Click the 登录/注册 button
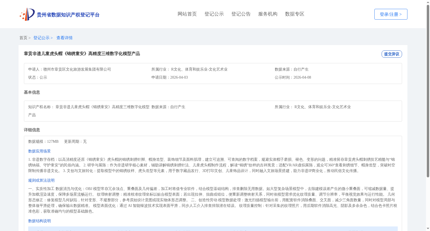The width and height of the screenshot is (430, 231). 391,14
